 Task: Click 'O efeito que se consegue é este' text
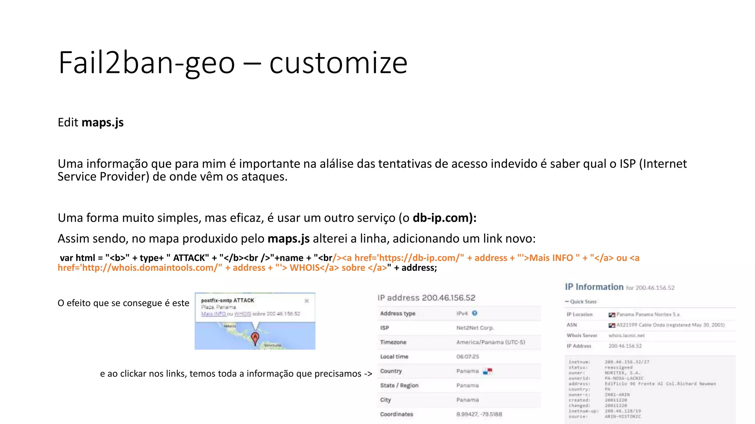pyautogui.click(x=123, y=303)
